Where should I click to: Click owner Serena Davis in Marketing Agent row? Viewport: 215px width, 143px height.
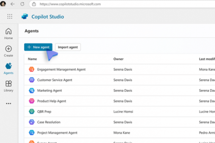(123, 90)
